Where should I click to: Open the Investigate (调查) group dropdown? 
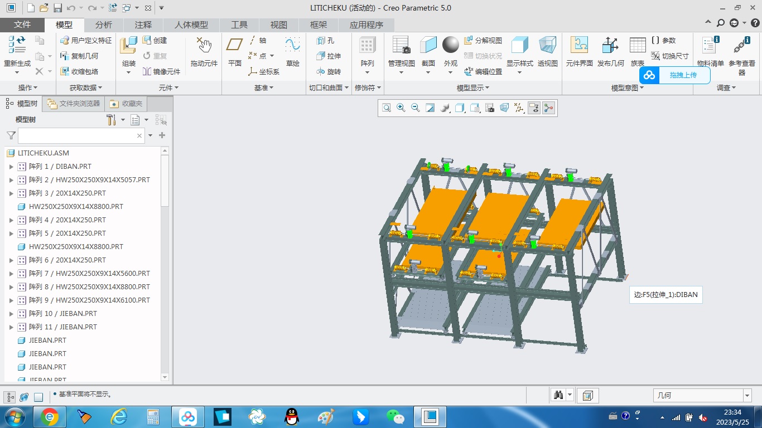pos(726,87)
